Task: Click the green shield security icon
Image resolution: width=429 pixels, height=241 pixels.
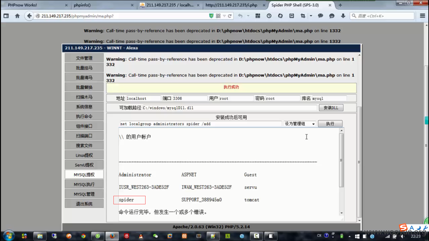Action: [x=211, y=16]
